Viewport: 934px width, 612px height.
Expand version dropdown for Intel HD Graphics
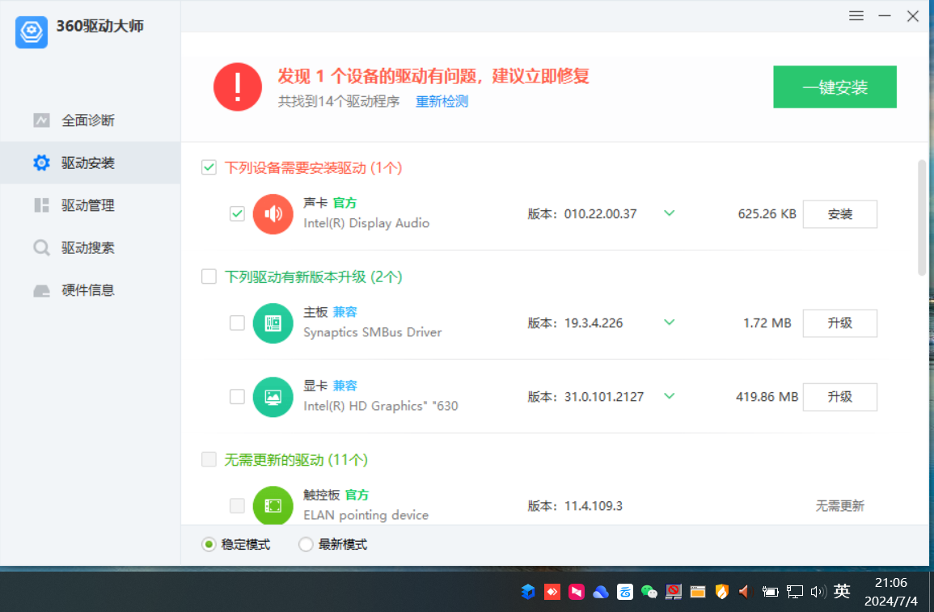tap(669, 396)
